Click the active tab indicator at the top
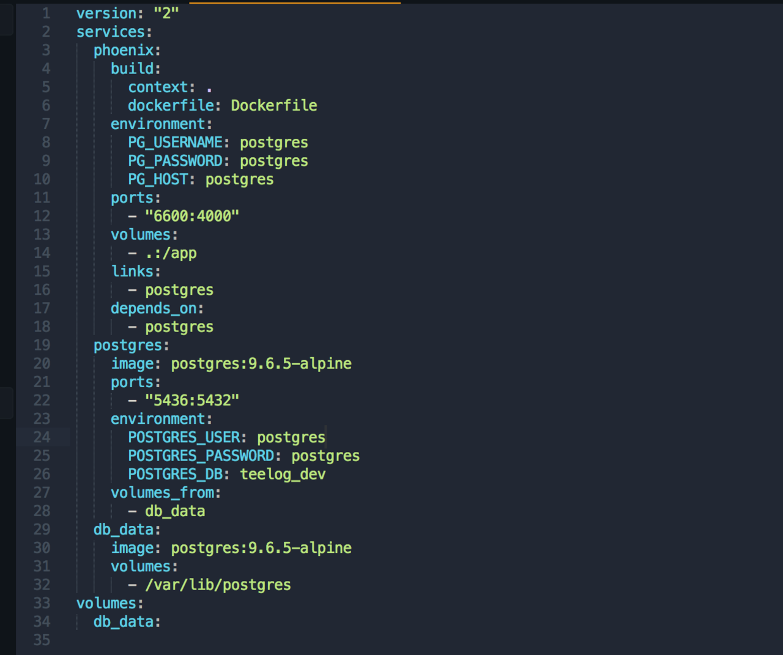The height and width of the screenshot is (655, 783). (294, 3)
